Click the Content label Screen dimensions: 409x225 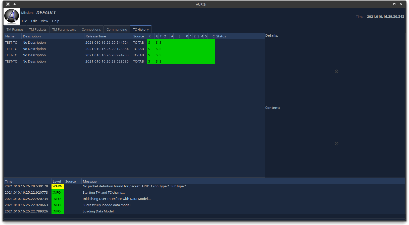[273, 108]
